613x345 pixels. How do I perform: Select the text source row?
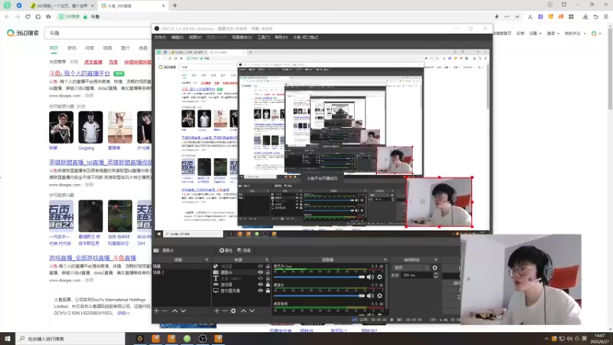click(x=241, y=278)
